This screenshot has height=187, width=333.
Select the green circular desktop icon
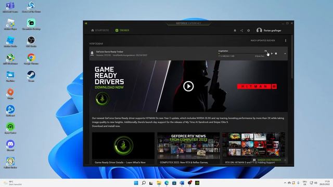click(10, 128)
